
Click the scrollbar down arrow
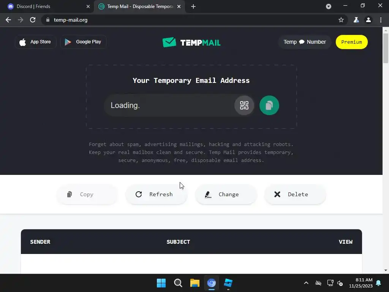coord(386,270)
